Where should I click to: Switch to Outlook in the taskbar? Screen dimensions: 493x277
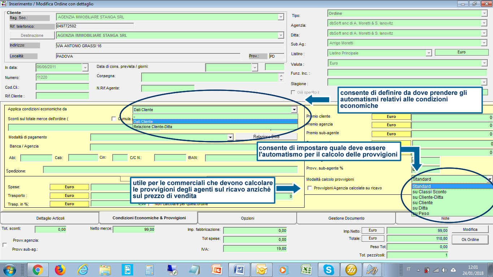(262, 269)
